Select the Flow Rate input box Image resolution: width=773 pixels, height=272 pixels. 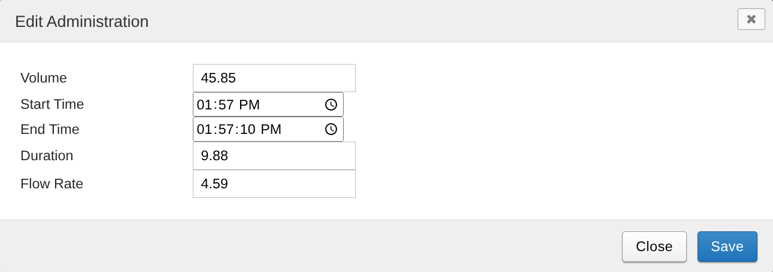click(x=274, y=184)
